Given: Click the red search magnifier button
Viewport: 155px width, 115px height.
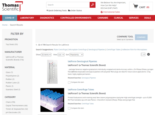Looking at the screenshot, I should point(92,5).
